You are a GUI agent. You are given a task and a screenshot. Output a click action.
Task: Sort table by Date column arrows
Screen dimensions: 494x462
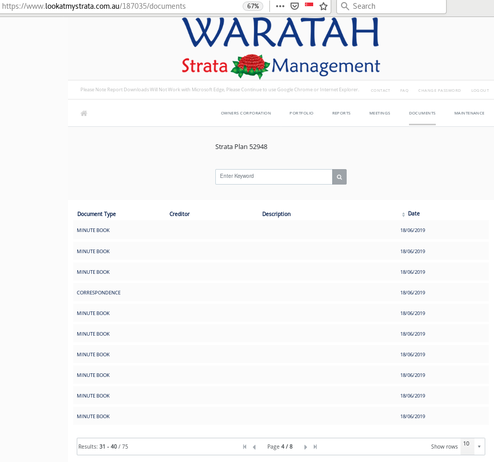pos(403,214)
